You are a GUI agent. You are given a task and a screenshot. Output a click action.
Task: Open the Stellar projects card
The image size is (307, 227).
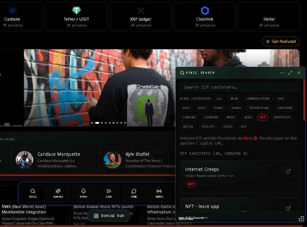pos(269,17)
